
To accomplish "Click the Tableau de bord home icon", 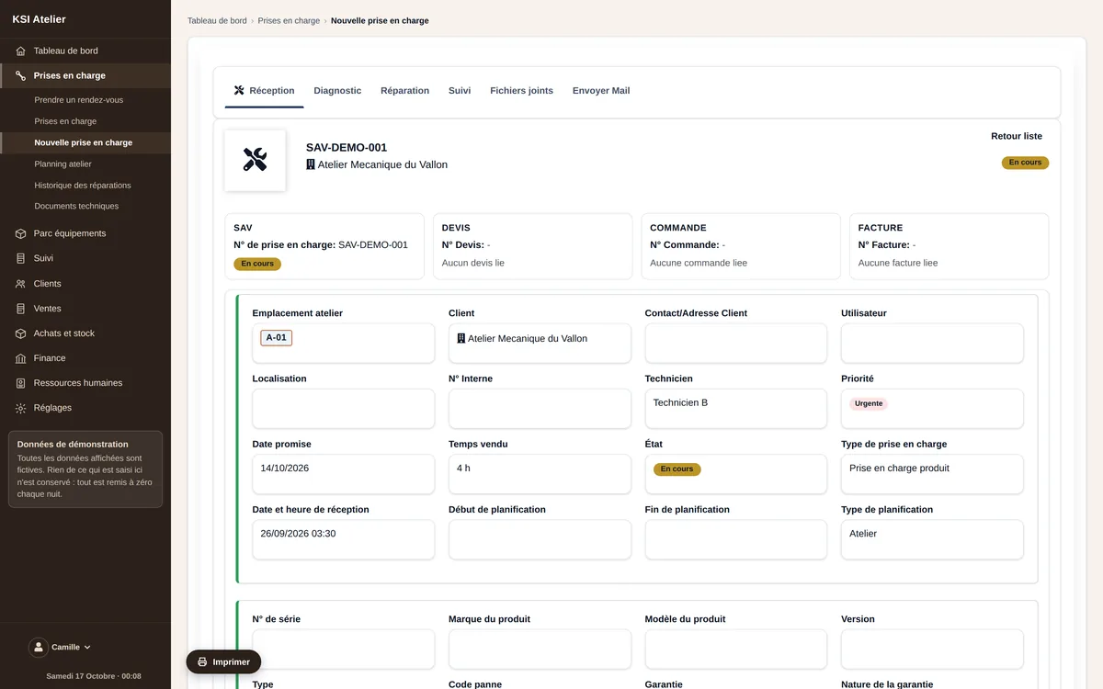I will [20, 51].
